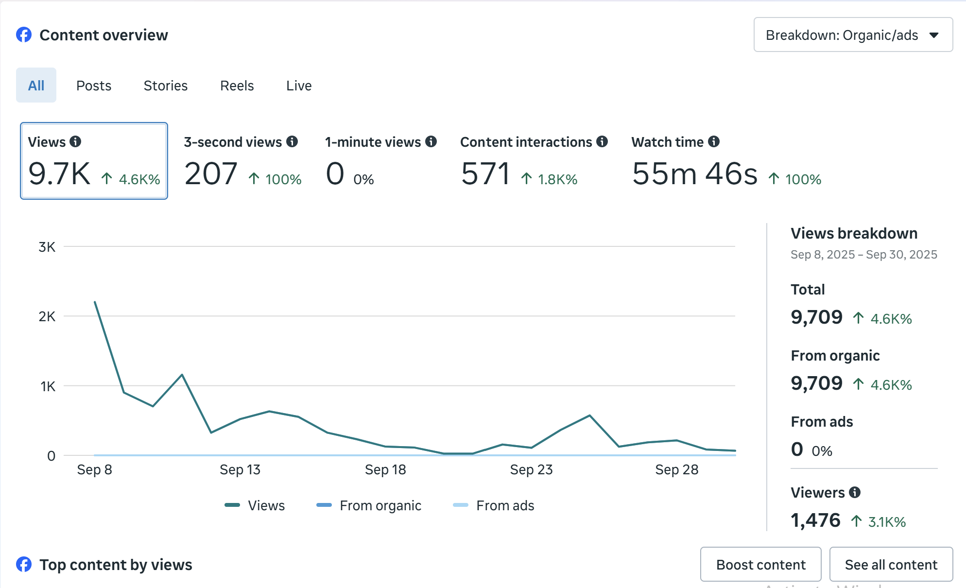
Task: Click the Viewers 1,476 value
Action: click(x=815, y=520)
